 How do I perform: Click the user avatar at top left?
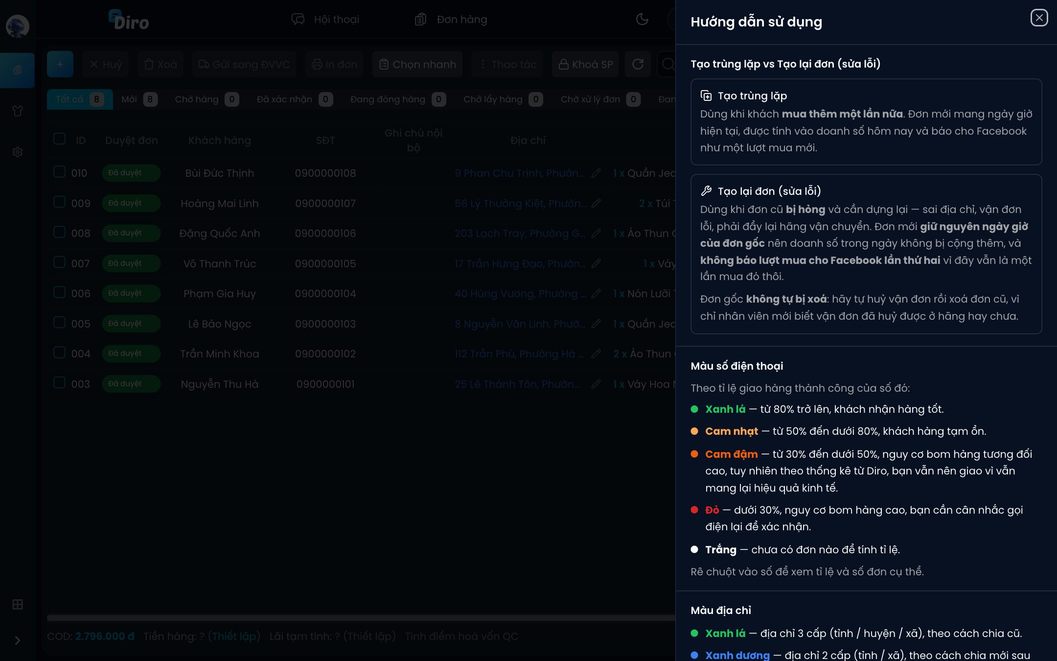[18, 26]
